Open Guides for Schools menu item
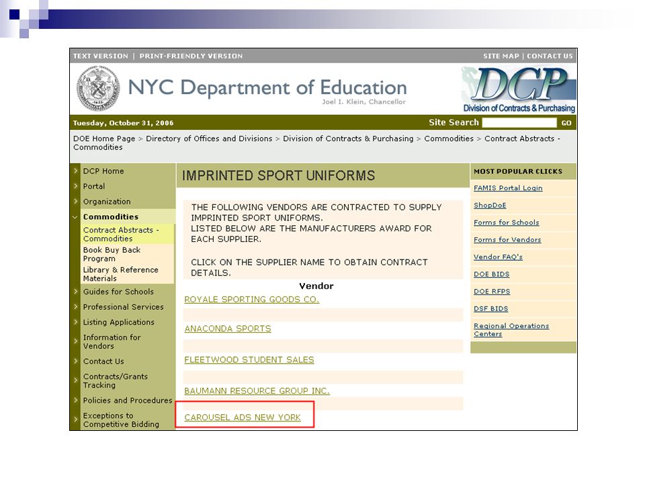Viewport: 645px width, 484px height. coord(118,292)
